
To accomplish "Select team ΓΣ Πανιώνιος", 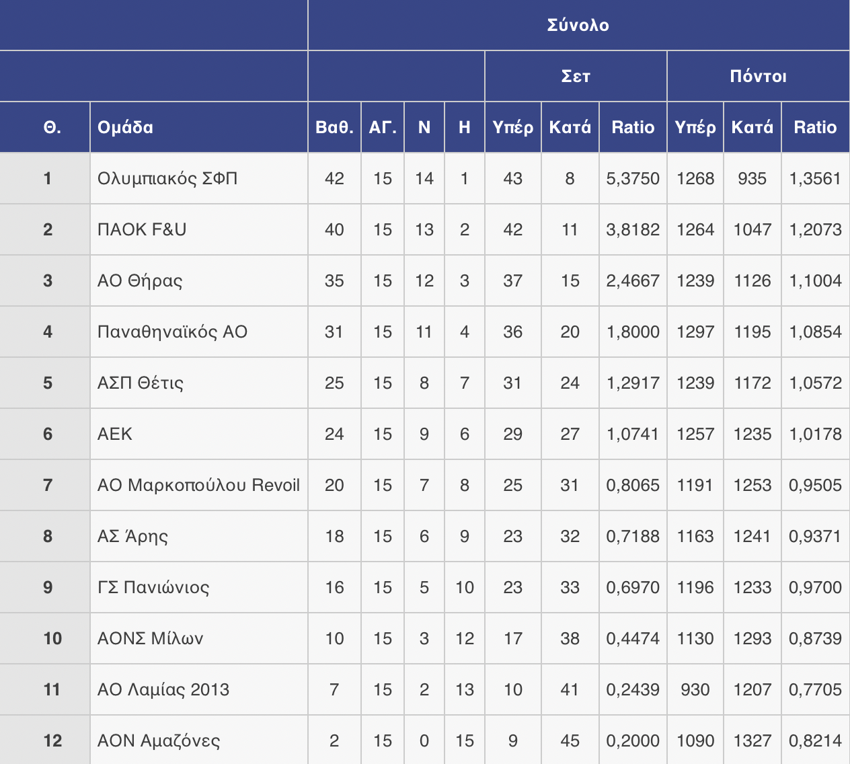I will pos(153,587).
